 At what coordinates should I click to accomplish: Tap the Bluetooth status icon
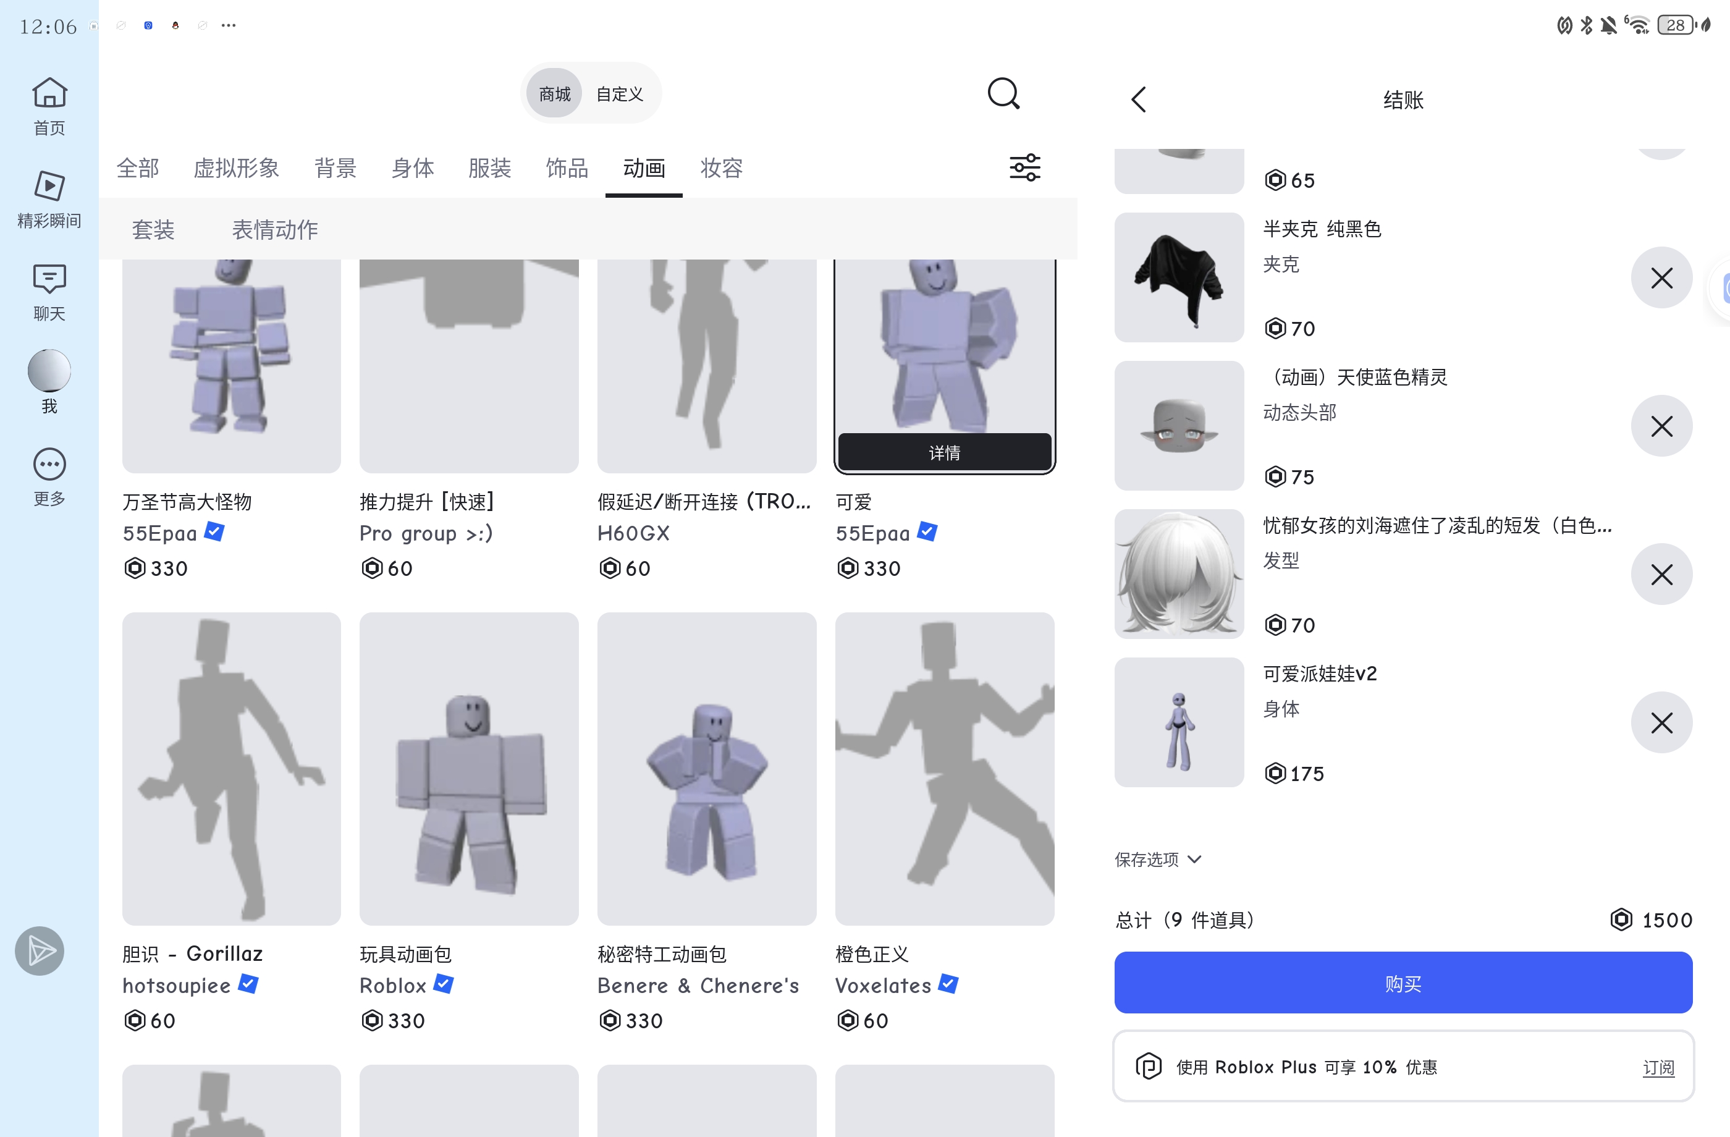click(1586, 25)
